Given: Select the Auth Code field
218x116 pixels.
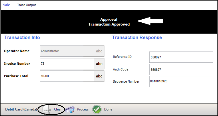Looking at the screenshot, I should coord(181,69).
